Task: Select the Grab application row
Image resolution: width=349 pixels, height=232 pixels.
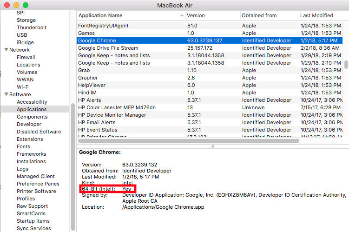Action: (x=210, y=70)
